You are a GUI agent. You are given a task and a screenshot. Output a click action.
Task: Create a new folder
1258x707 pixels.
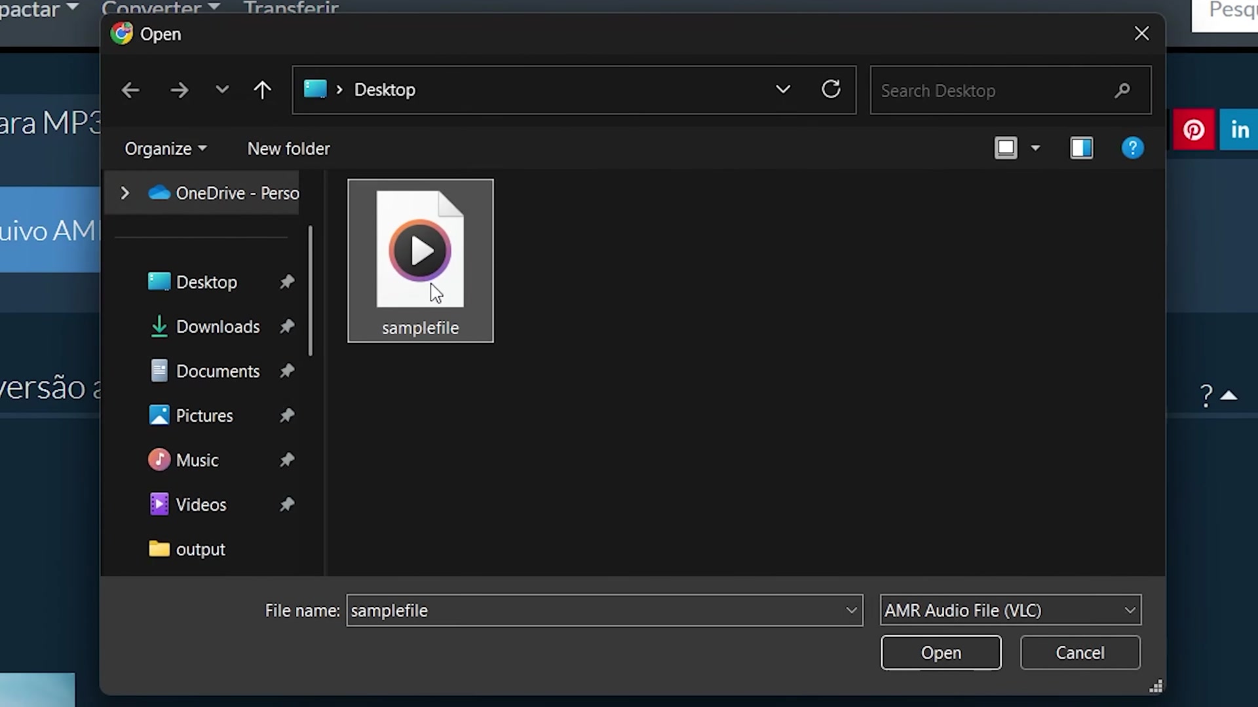click(x=288, y=148)
